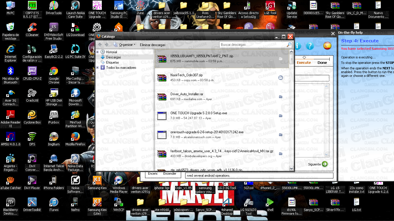Select Etiquetas in the sidebar

tap(112, 62)
